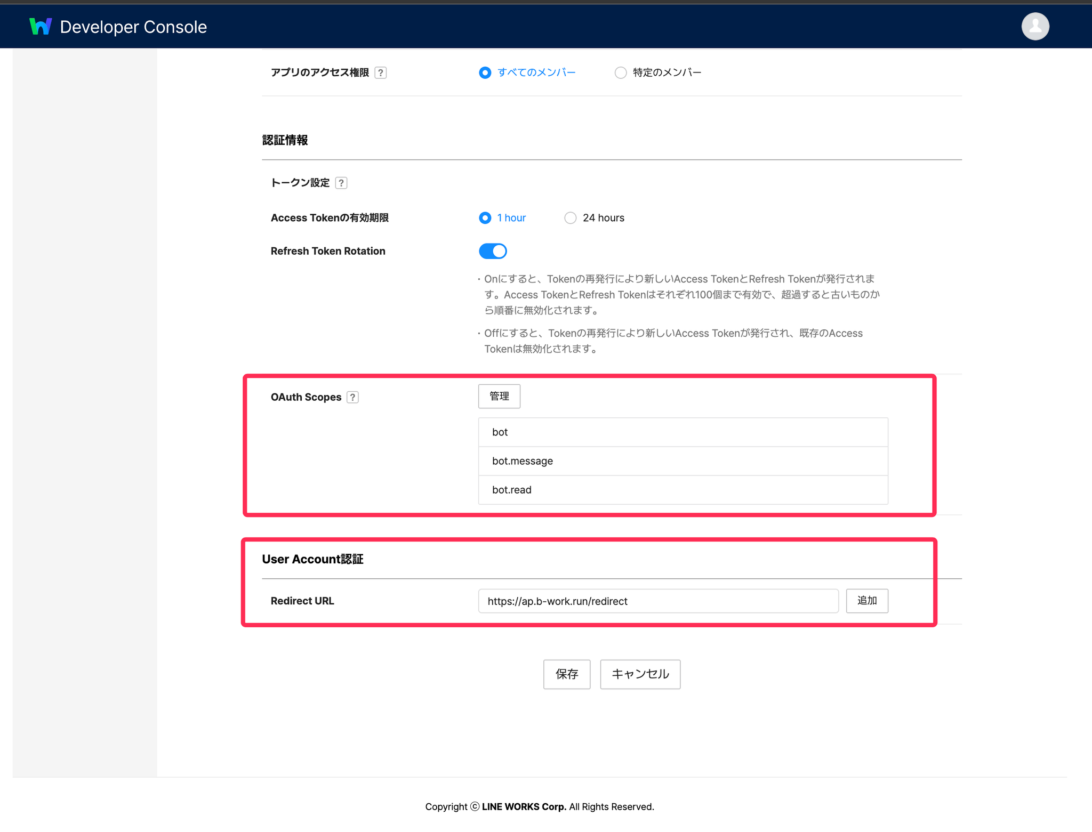Open the user profile avatar menu
Image resolution: width=1092 pixels, height=832 pixels.
point(1034,27)
